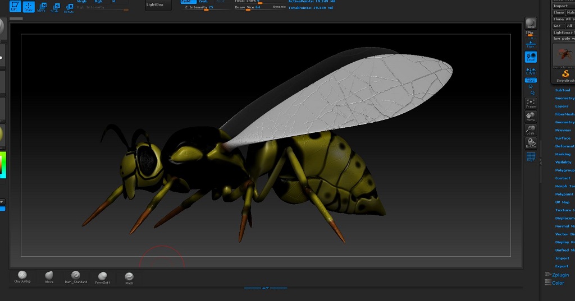Click the Clone All SubTools button
This screenshot has height=301, width=575.
564,19
